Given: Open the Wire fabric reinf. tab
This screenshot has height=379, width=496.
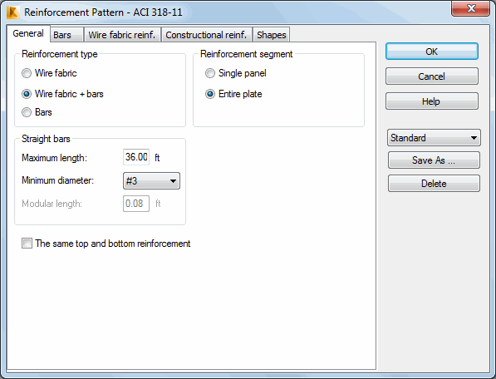Looking at the screenshot, I should coord(122,35).
